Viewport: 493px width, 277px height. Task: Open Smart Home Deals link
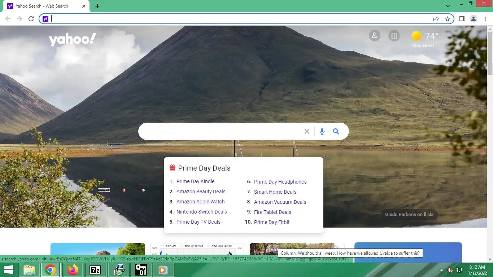coord(275,192)
